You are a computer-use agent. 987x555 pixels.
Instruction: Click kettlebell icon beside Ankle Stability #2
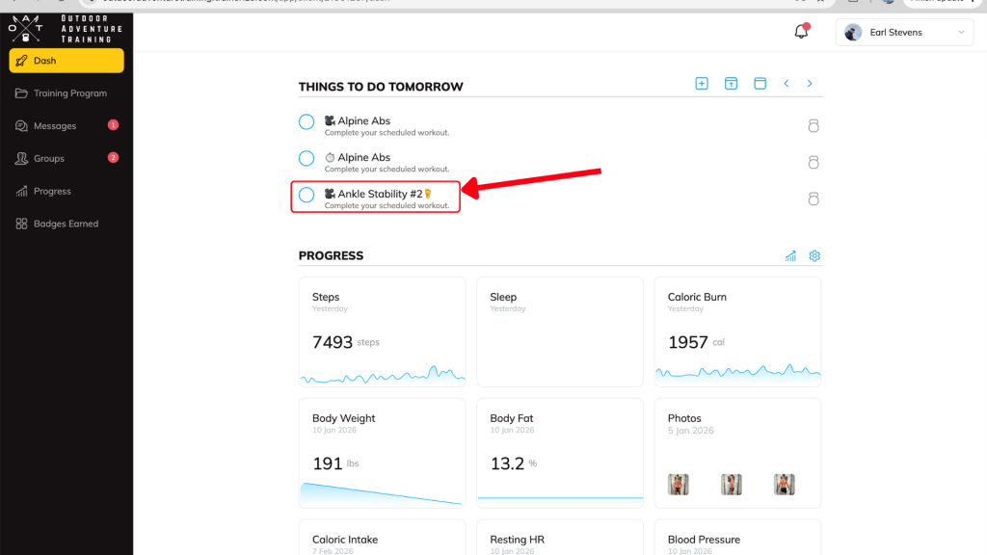click(x=813, y=198)
